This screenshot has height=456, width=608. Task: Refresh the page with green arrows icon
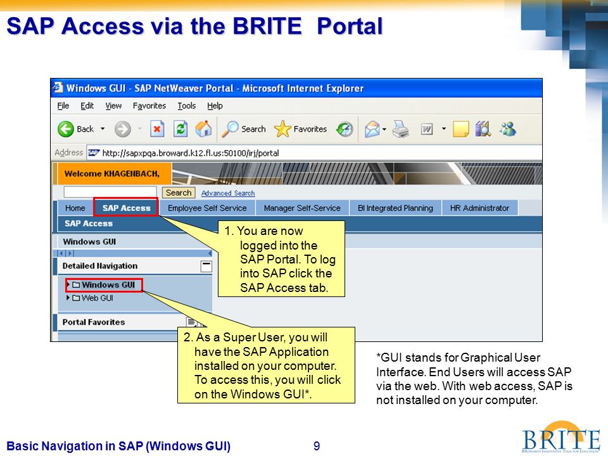tap(180, 129)
